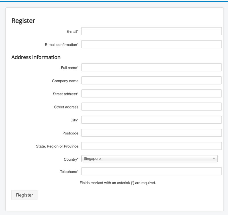Click the City input field
This screenshot has width=228, height=215.
151,120
